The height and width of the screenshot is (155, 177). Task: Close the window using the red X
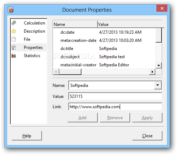162,8
